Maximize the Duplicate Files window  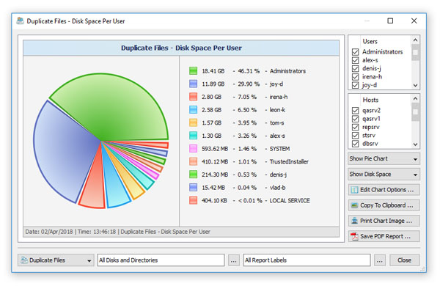(x=390, y=21)
